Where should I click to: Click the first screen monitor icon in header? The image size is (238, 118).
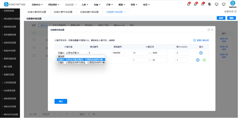[216, 4]
